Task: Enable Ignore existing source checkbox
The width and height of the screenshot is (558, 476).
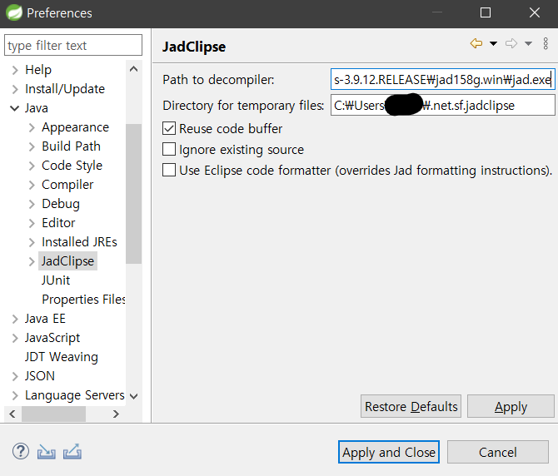Action: [169, 149]
